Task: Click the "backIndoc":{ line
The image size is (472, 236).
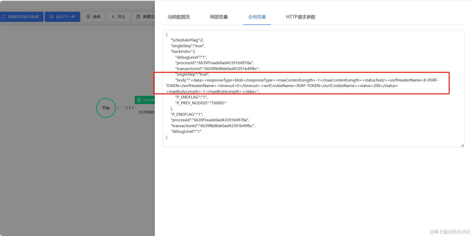Action: click(183, 52)
